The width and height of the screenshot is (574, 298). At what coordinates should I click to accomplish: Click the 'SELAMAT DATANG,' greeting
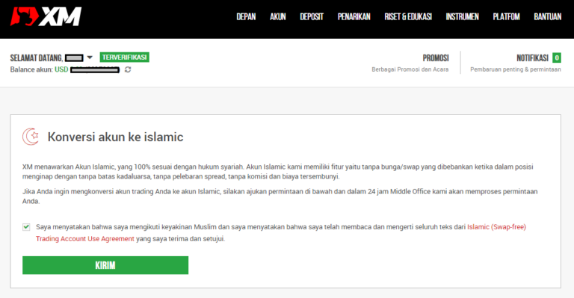click(x=37, y=58)
